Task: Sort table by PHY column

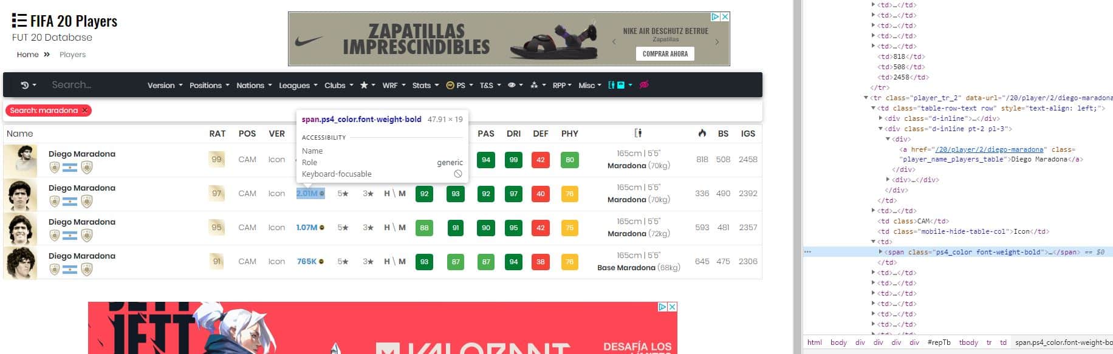Action: [x=570, y=134]
